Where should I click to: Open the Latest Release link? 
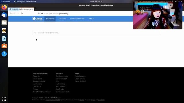pos(80,79)
